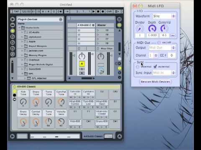Open File Browser 3 in the sidebar

pos(13,48)
